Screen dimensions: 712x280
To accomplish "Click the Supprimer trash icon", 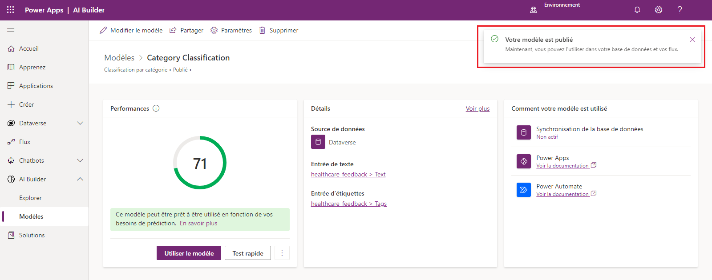I will pos(263,30).
